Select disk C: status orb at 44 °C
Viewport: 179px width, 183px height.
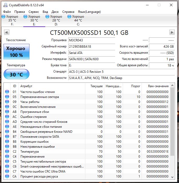coord(69,16)
